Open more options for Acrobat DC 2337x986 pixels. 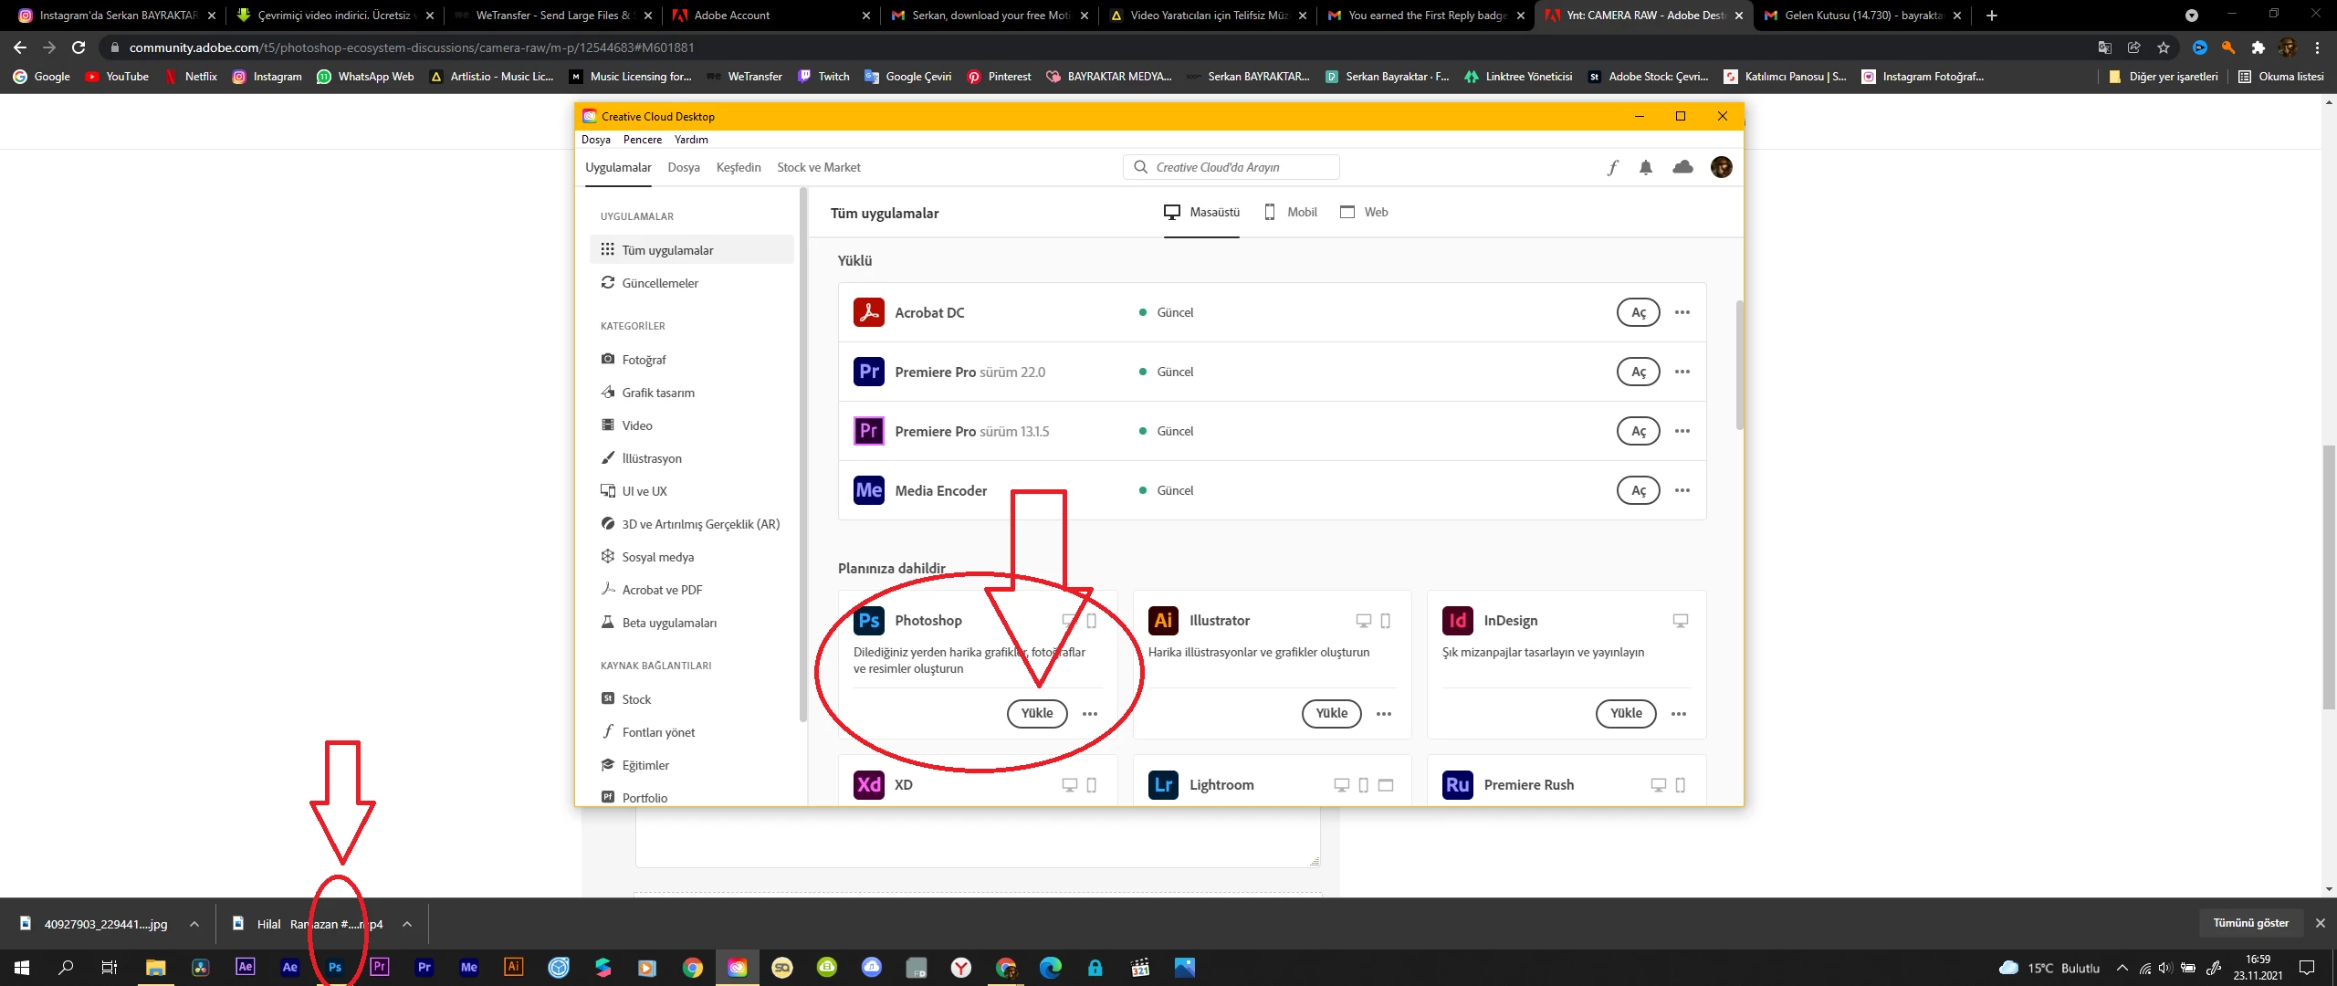pyautogui.click(x=1682, y=312)
